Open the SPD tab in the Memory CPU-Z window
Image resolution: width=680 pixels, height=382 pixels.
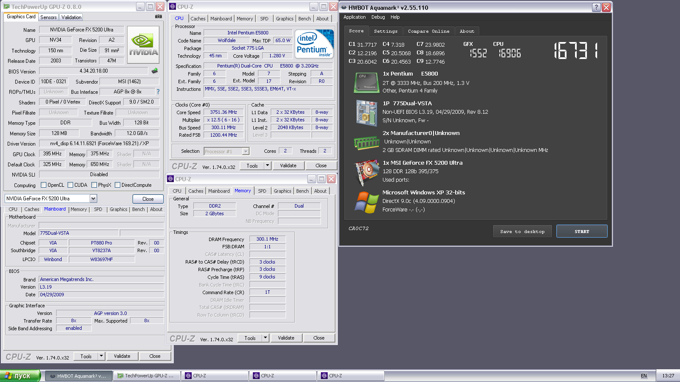[262, 191]
